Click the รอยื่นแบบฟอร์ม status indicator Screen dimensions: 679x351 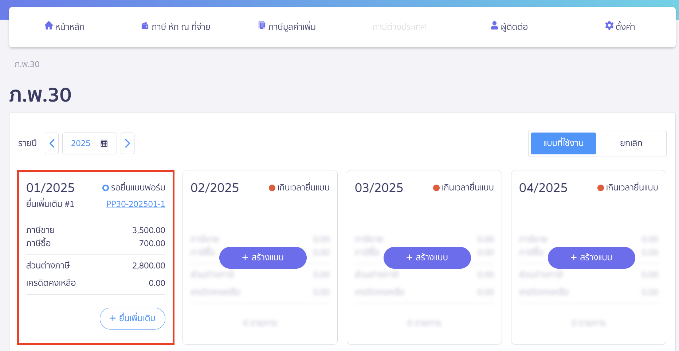[134, 188]
